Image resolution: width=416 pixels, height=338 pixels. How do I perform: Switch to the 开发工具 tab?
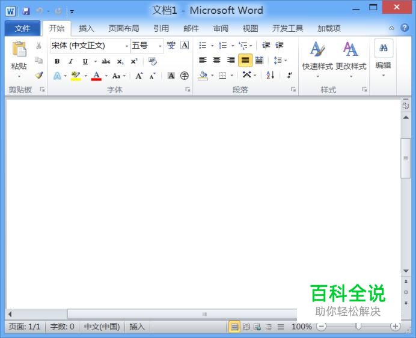[287, 28]
